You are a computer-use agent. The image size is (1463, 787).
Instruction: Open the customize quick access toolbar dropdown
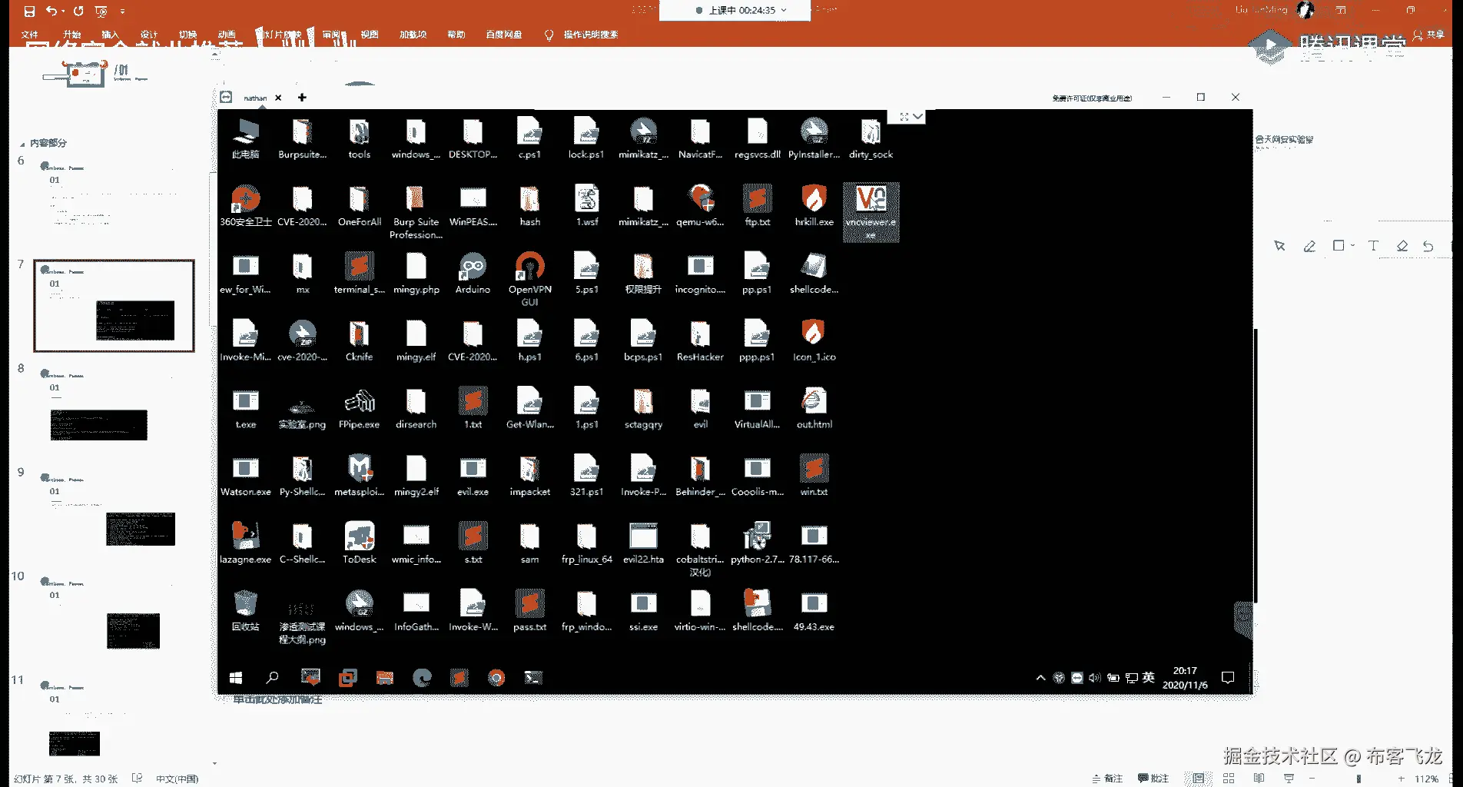(x=123, y=12)
